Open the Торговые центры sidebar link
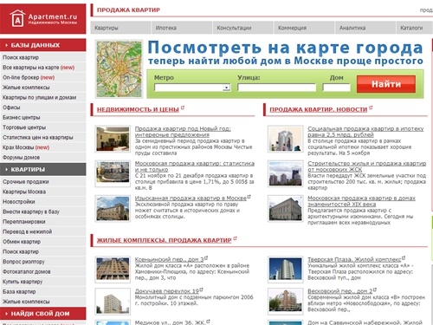The image size is (433, 325). pyautogui.click(x=24, y=127)
